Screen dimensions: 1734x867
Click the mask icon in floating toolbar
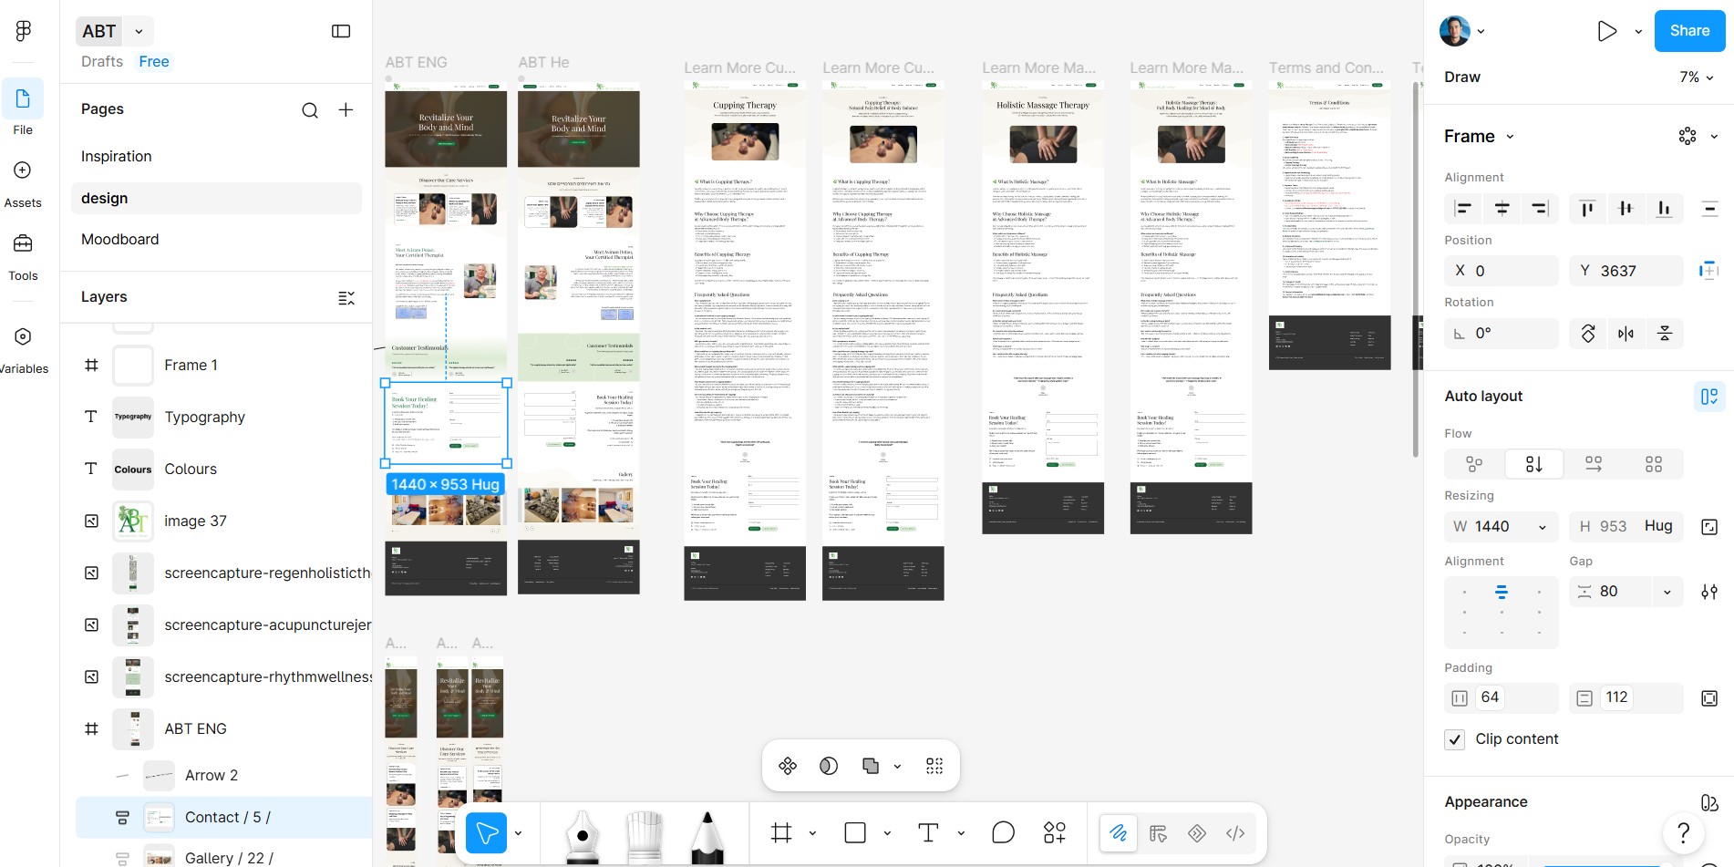829,766
